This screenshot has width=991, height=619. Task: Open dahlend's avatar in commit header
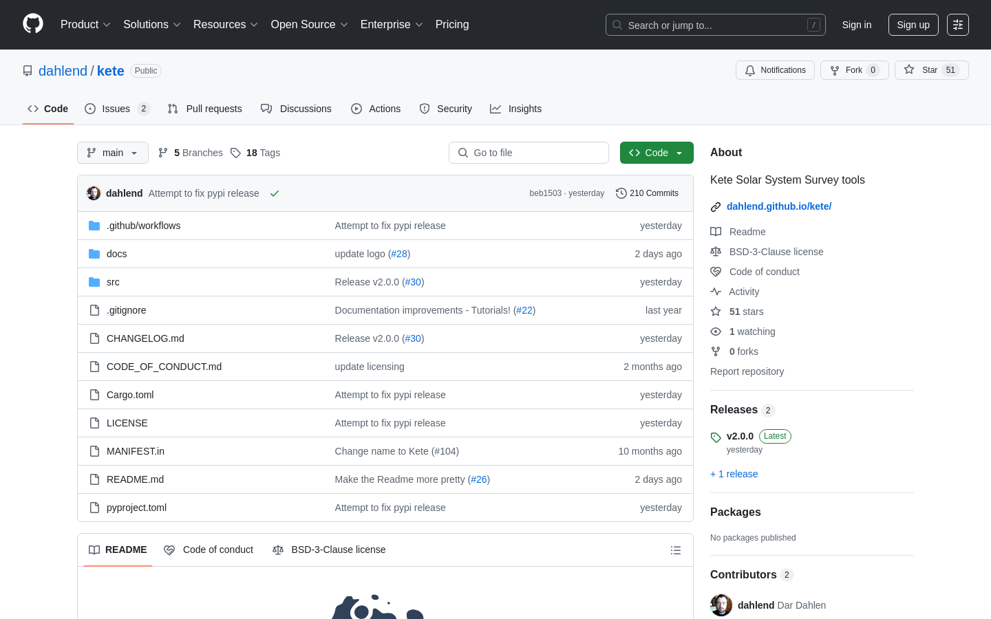[94, 193]
